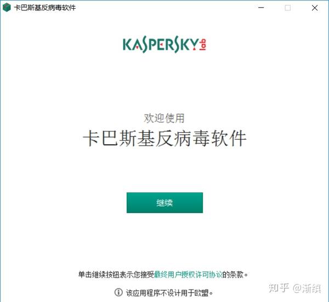This screenshot has height=302, width=329.
Task: Click the circled info icon beside EU notice
Action: [118, 292]
